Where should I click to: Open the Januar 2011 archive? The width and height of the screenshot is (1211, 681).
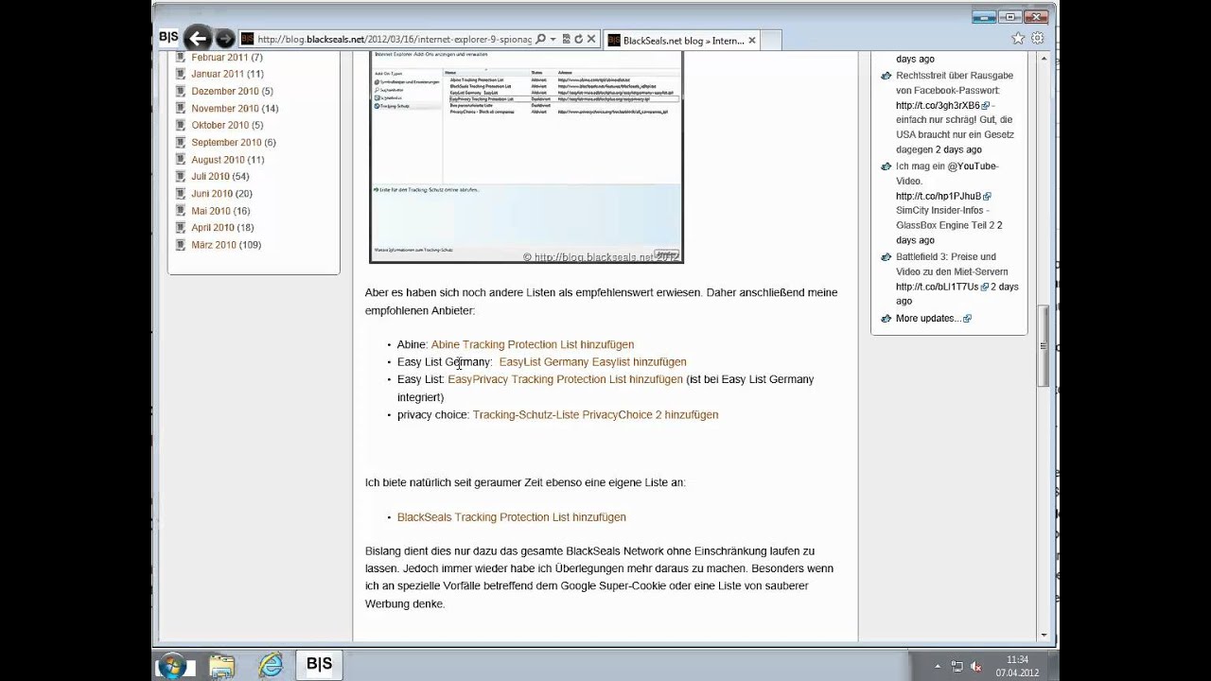click(x=218, y=74)
